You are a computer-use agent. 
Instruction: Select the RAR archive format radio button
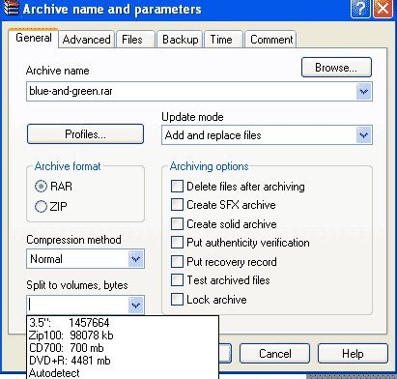click(41, 187)
